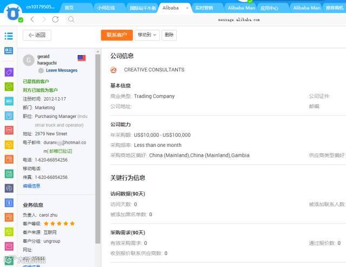The image size is (346, 267).
Task: Open the Leave Messages link
Action: pyautogui.click(x=62, y=70)
